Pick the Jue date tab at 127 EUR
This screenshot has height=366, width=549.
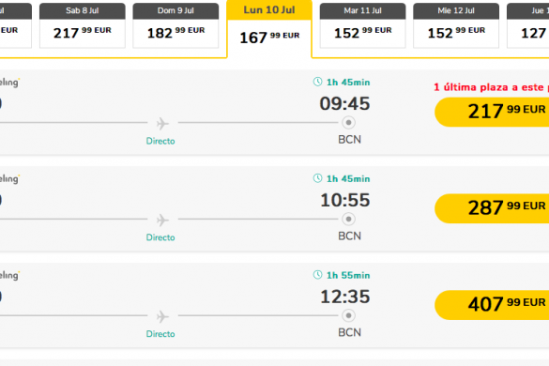528,25
